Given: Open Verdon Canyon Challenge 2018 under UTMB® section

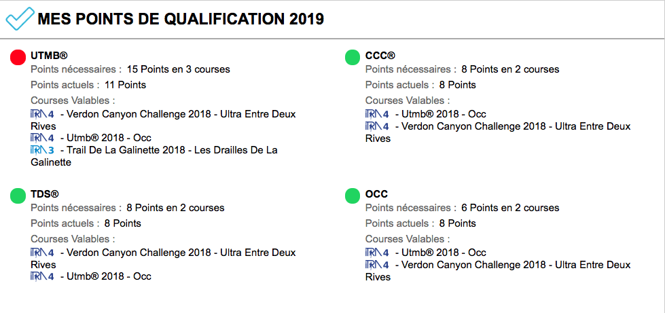Looking at the screenshot, I should 180,114.
